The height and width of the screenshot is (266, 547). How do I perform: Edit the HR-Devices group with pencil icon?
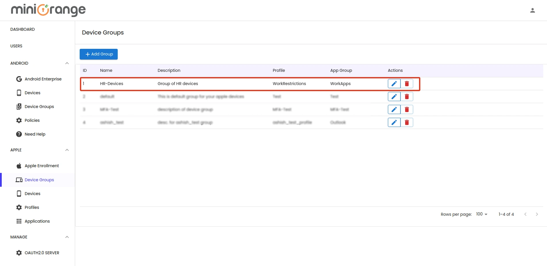[394, 84]
